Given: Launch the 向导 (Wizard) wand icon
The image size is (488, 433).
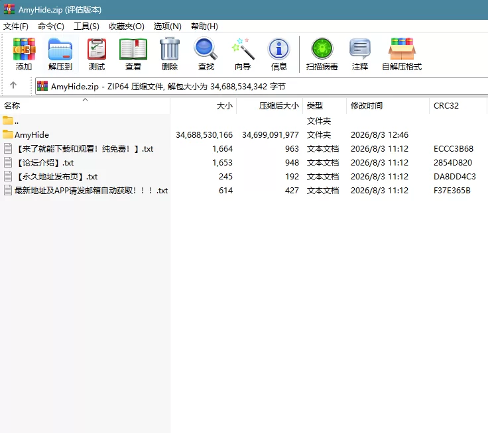Looking at the screenshot, I should coord(243,49).
